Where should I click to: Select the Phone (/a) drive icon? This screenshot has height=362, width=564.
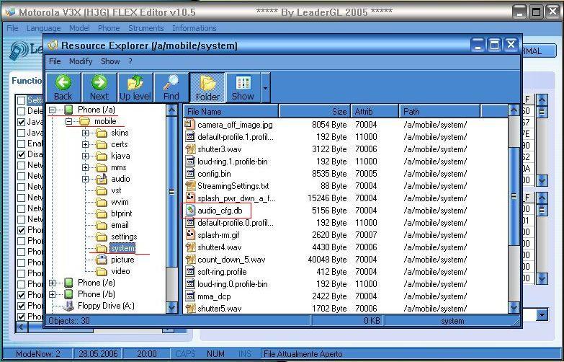pyautogui.click(x=68, y=110)
